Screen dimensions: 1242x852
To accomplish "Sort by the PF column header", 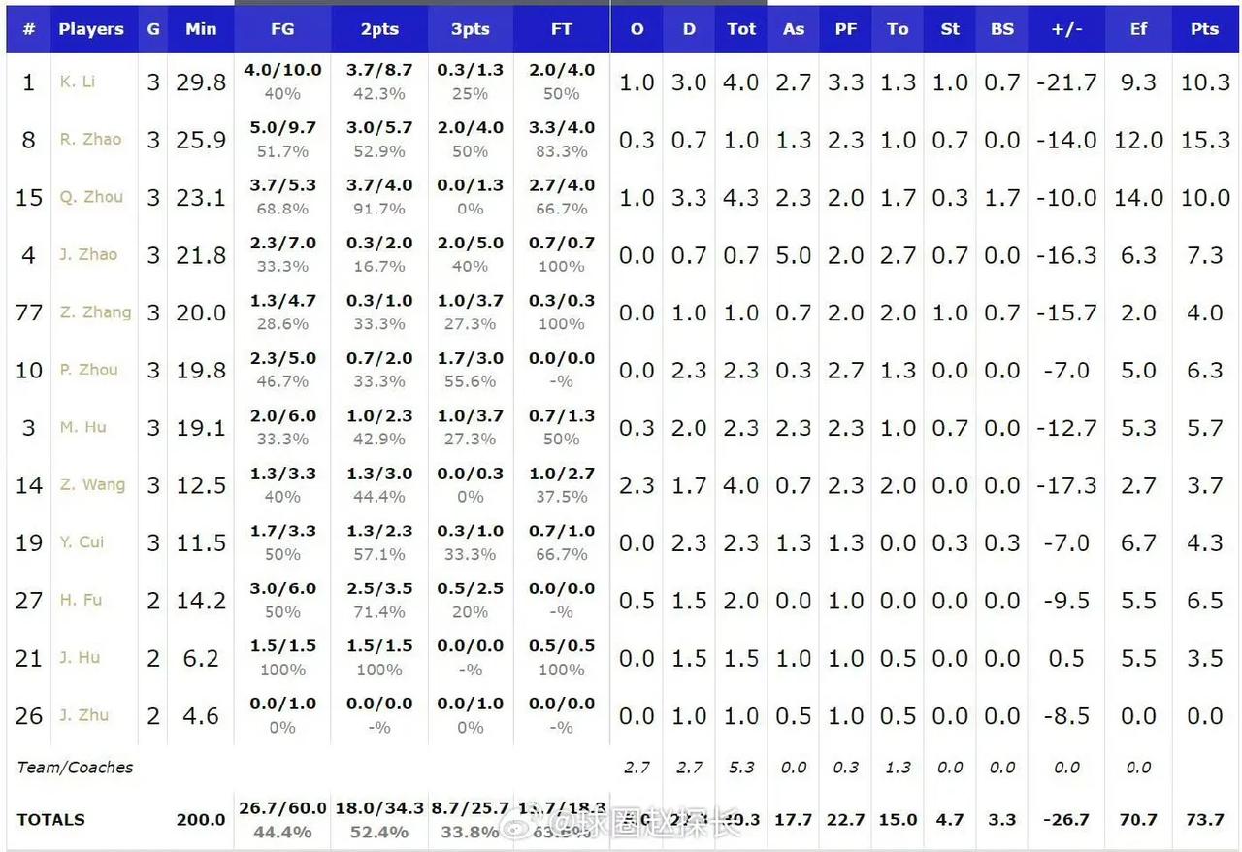I will (846, 29).
